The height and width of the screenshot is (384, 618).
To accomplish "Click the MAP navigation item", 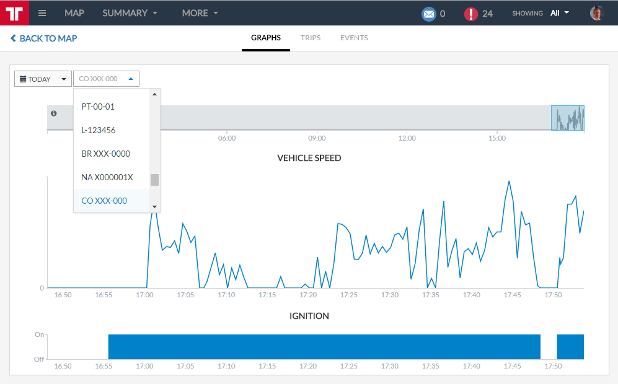I will [x=74, y=13].
